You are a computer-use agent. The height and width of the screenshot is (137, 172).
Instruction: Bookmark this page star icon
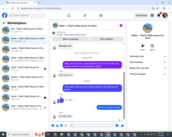coord(158,8)
